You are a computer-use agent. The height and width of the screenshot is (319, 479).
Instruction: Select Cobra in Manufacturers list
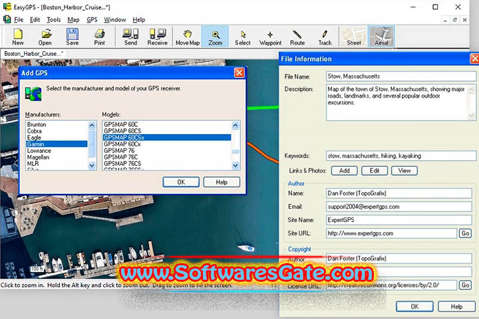57,131
